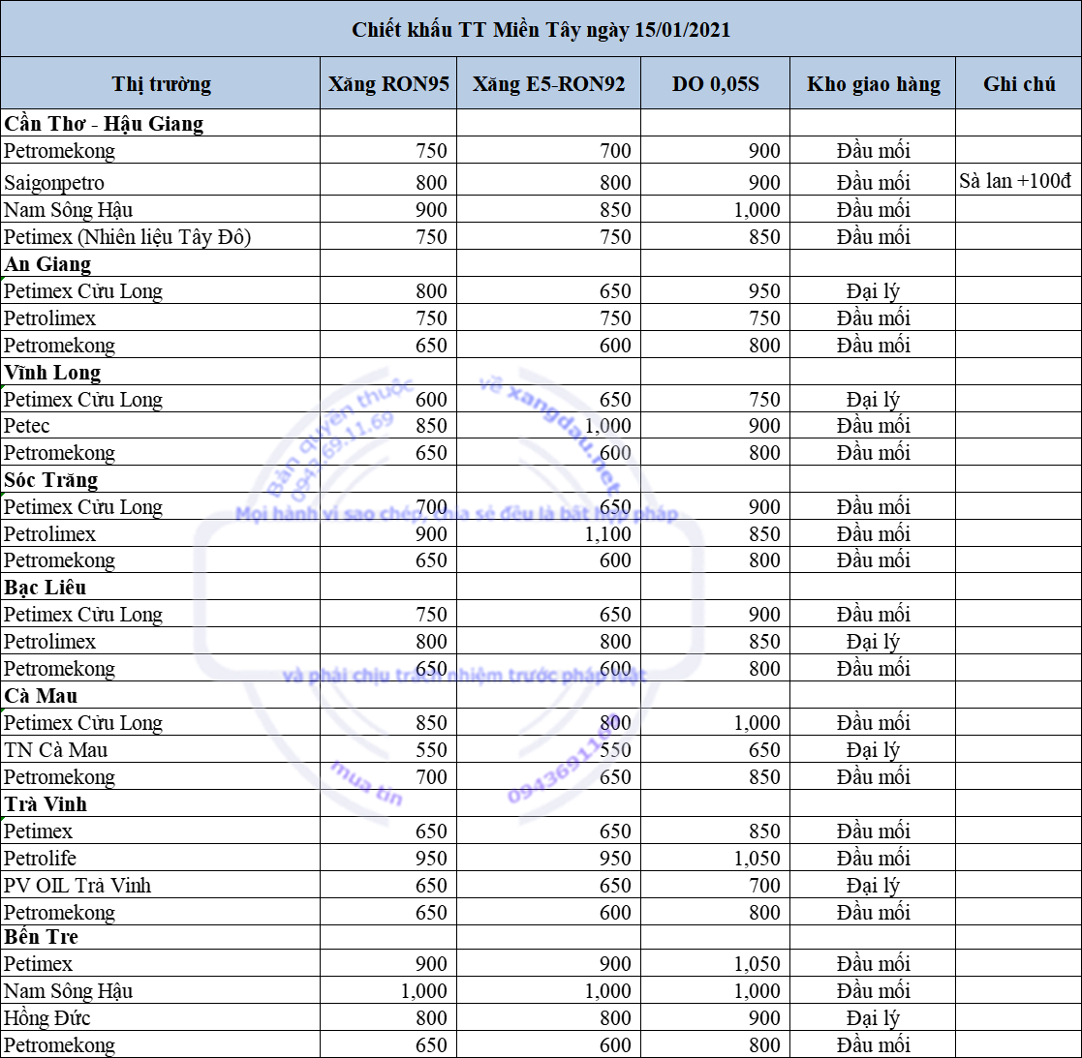Click Hồng Đức's Xăng RON95 value 800
Viewport: 1082px width, 1058px height.
[x=388, y=1017]
